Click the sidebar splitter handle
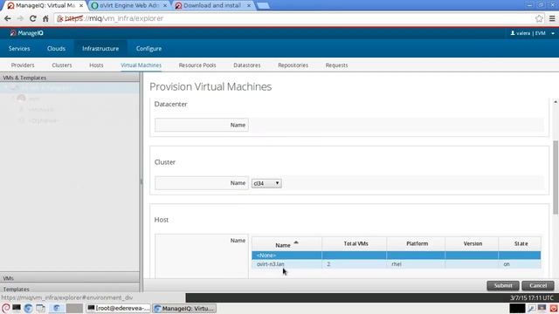This screenshot has height=314, width=559. (141, 181)
